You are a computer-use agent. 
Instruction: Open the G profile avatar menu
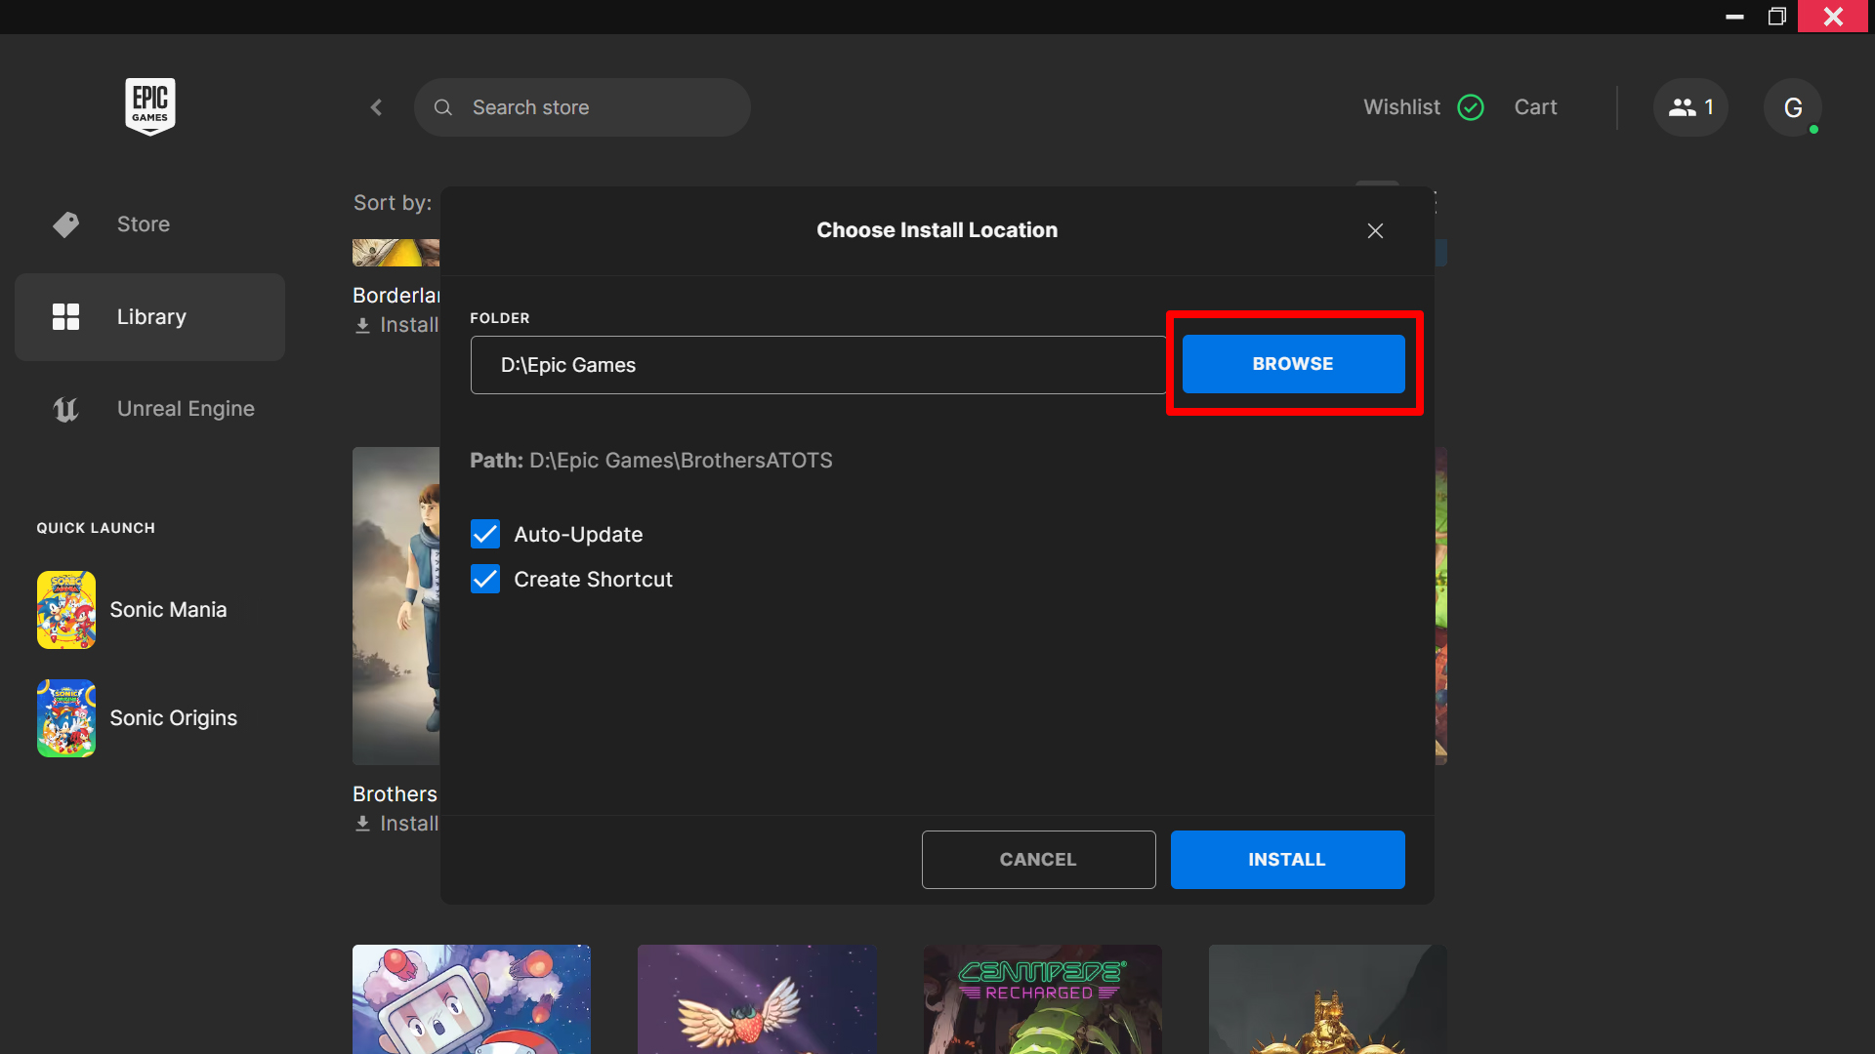1792,107
